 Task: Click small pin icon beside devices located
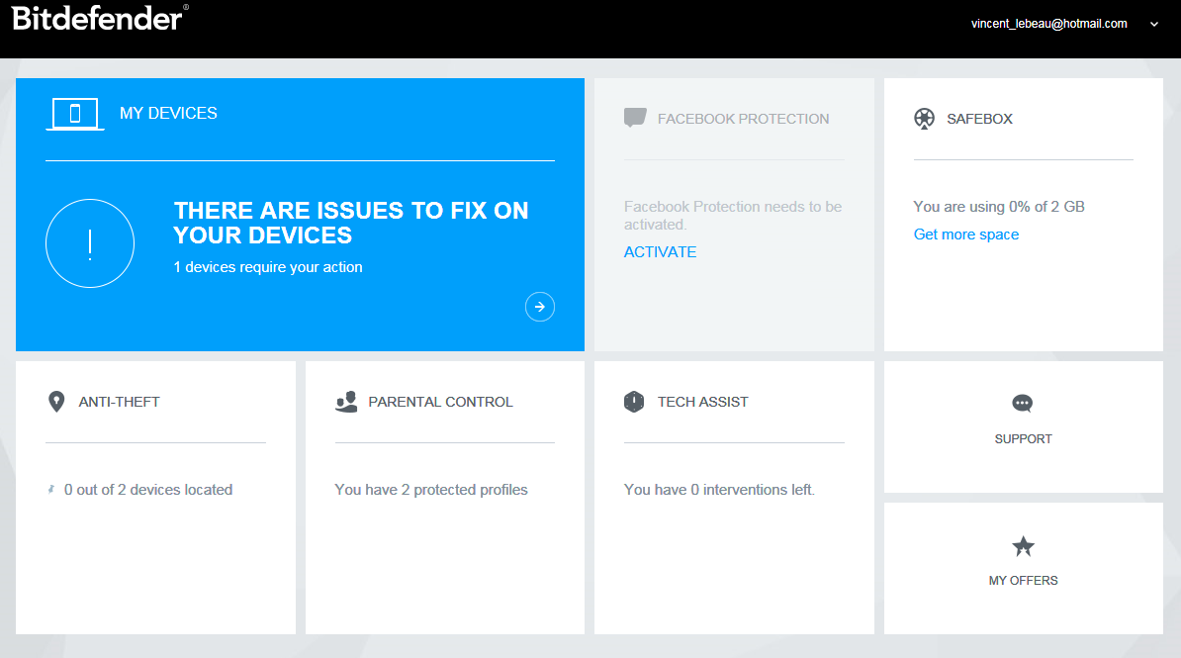[x=51, y=489]
